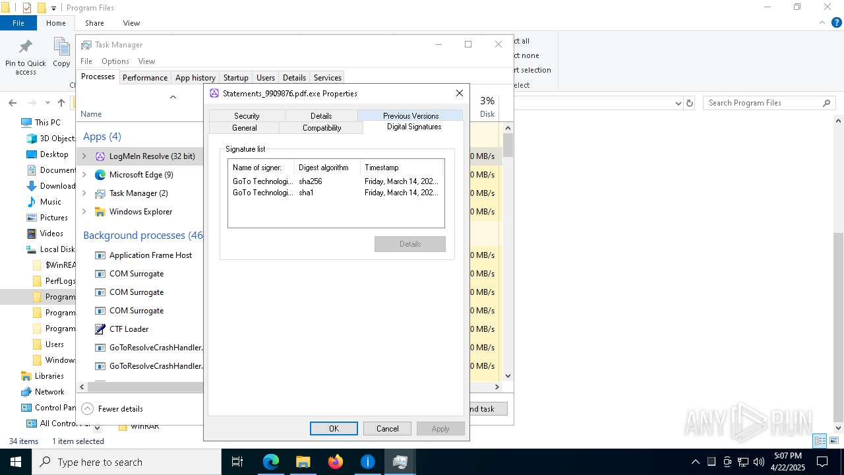Expand the Windows Explorer process group
This screenshot has height=475, width=844.
[x=84, y=212]
